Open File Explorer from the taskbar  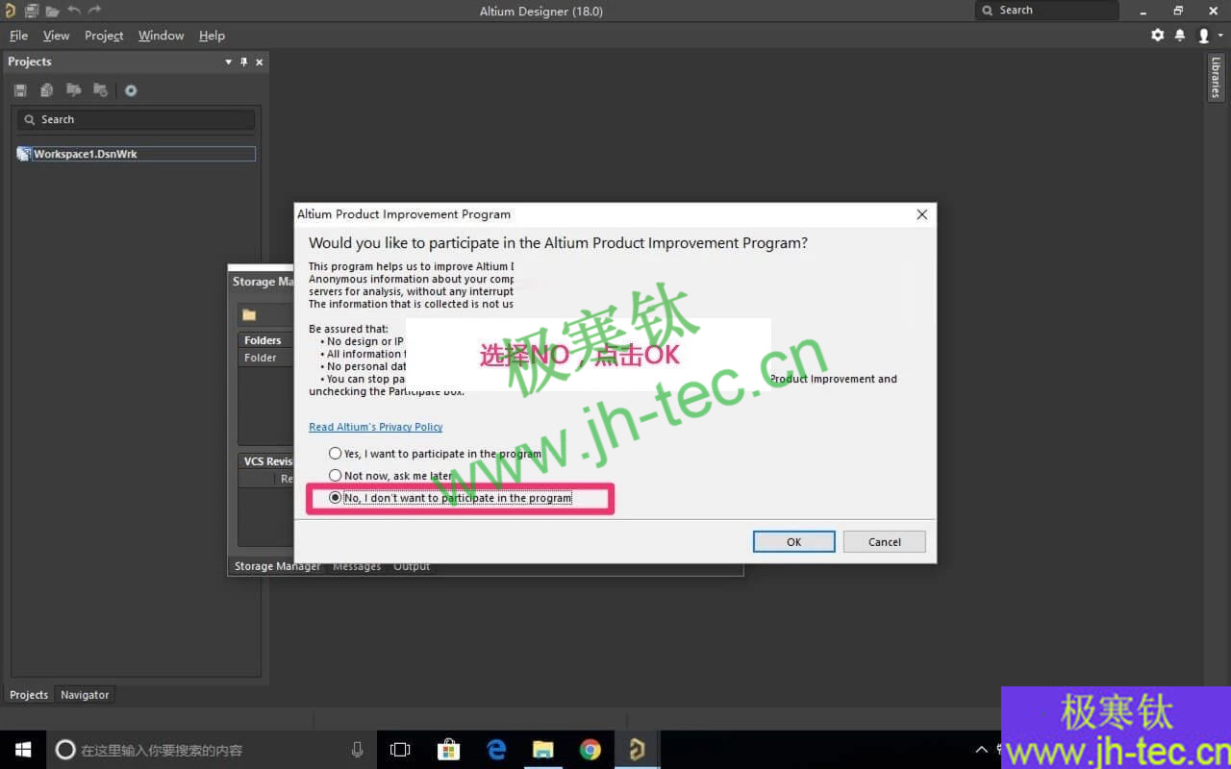543,750
